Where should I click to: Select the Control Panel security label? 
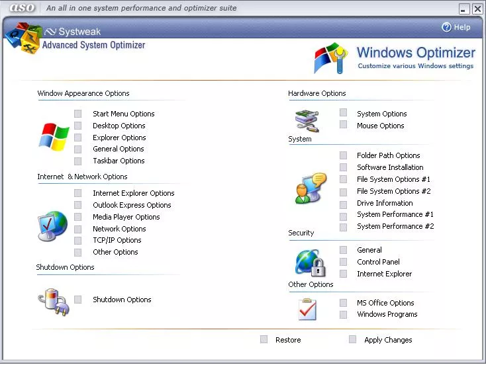(x=378, y=262)
